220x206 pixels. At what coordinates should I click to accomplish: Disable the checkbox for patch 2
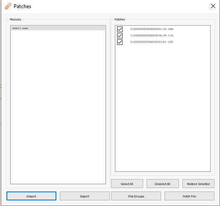[120, 42]
